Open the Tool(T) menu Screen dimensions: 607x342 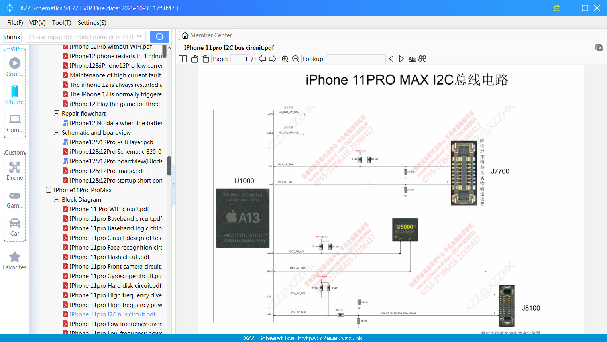(62, 23)
